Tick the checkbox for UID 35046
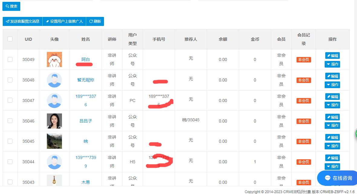Screen dimensions: 357x194 pyautogui.click(x=10, y=121)
